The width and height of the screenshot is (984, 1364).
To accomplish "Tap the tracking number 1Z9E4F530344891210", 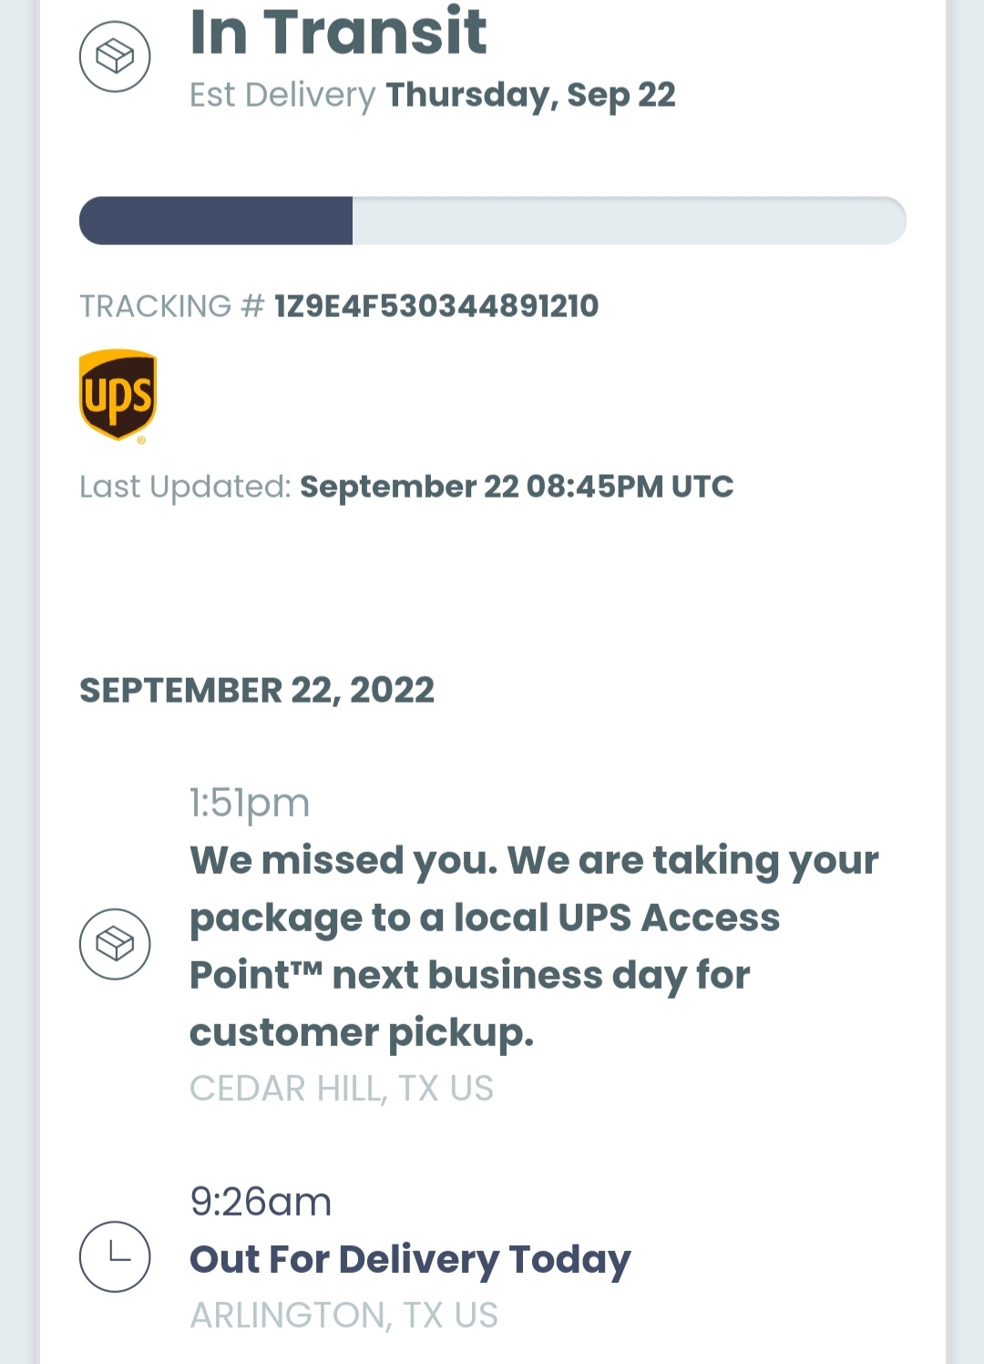I will click(x=436, y=306).
